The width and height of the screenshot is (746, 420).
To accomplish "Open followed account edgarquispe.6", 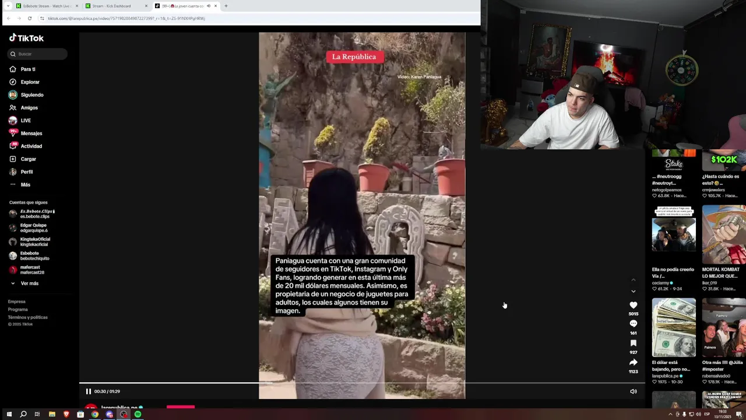I will pyautogui.click(x=29, y=228).
